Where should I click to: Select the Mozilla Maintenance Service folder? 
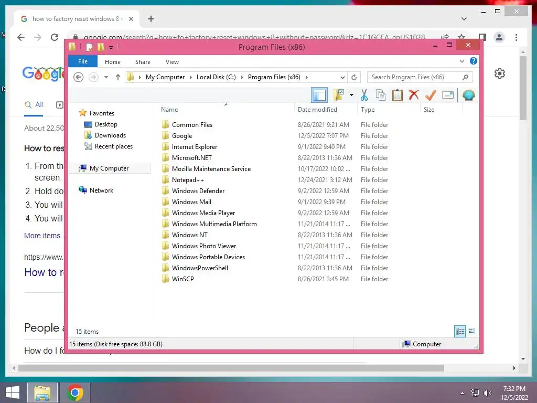pyautogui.click(x=211, y=169)
